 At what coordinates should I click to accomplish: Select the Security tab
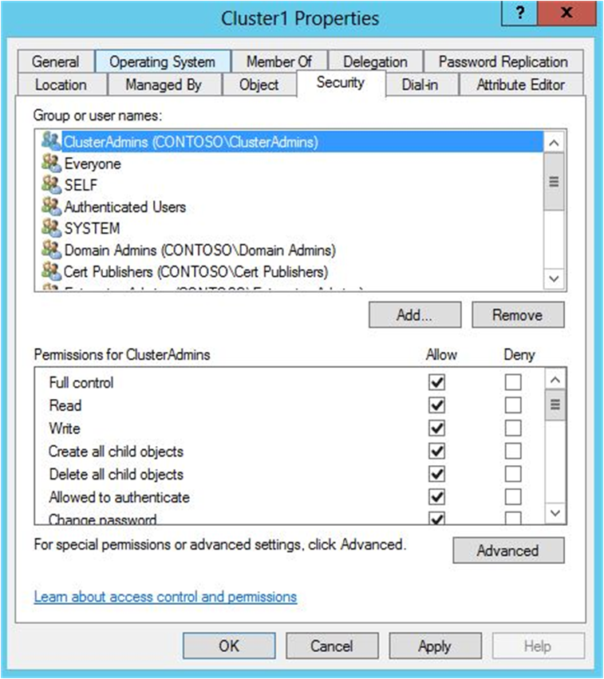[x=341, y=82]
